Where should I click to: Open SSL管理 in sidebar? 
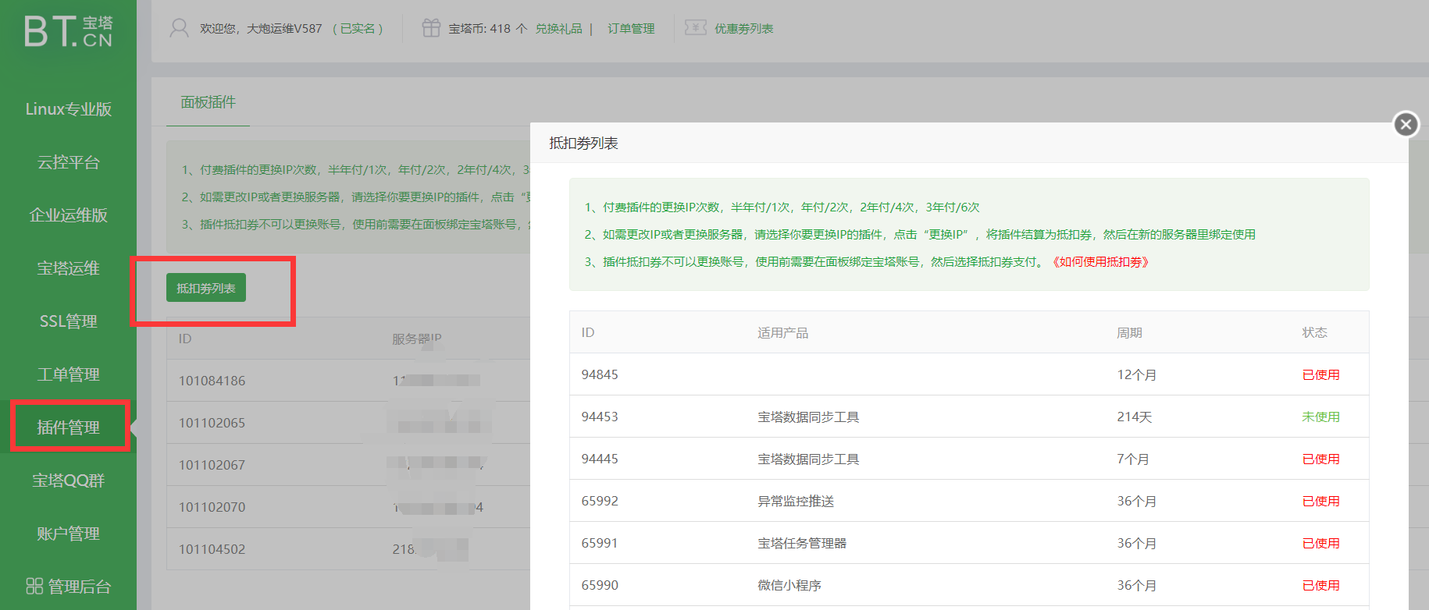[69, 321]
